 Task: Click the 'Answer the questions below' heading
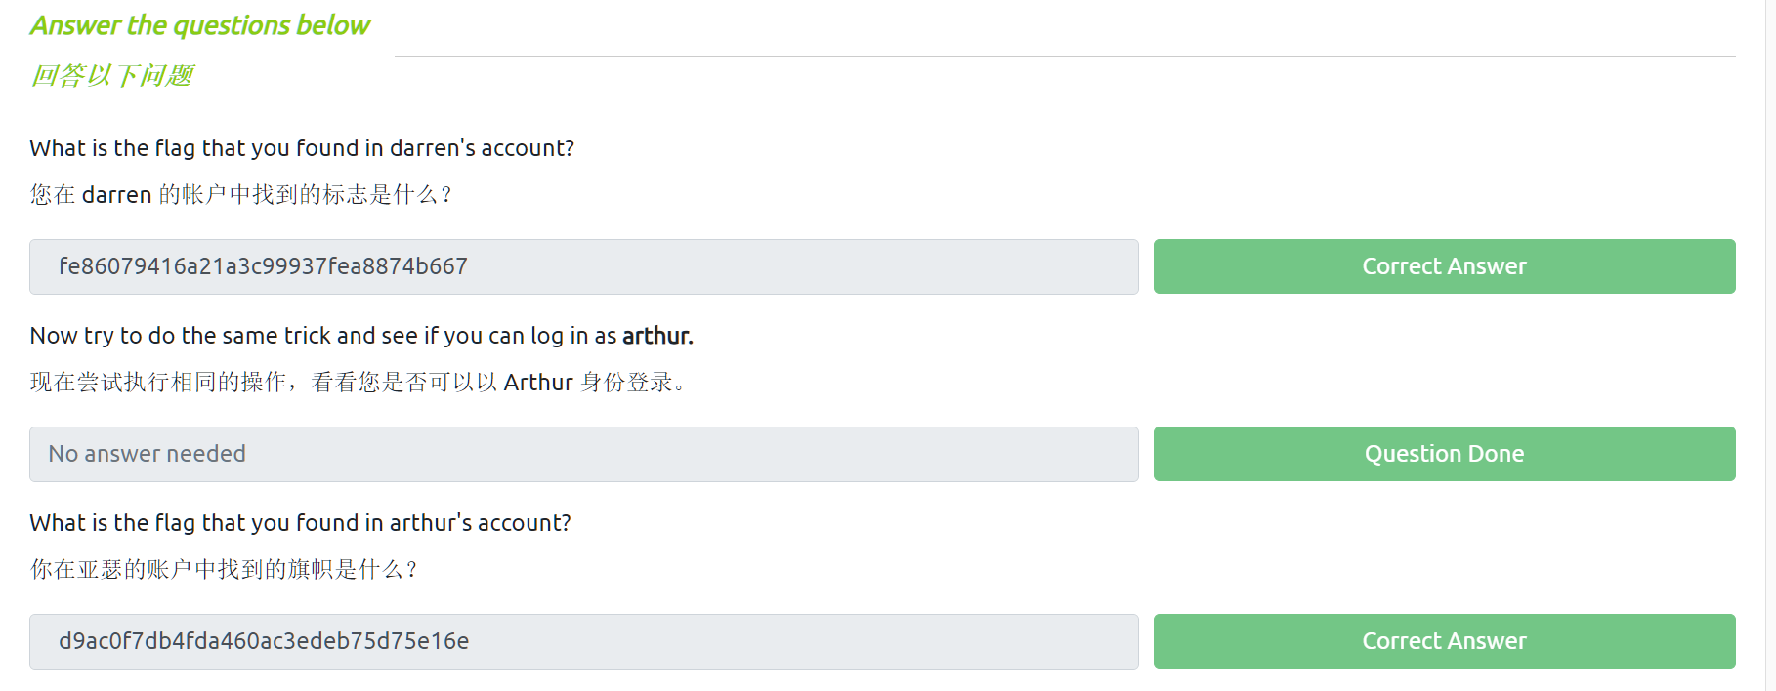[x=200, y=25]
